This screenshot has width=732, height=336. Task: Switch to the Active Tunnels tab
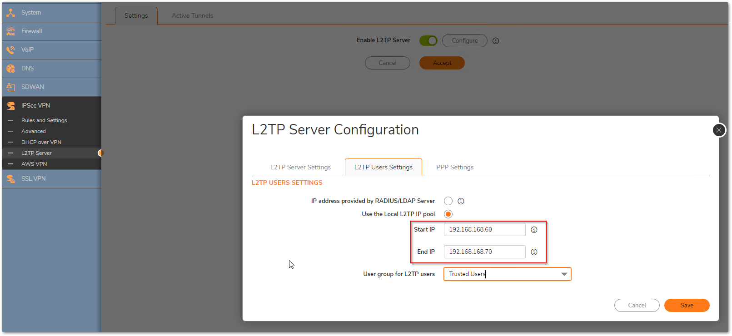point(192,16)
